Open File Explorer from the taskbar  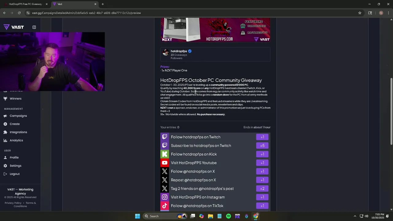pyautogui.click(x=210, y=216)
